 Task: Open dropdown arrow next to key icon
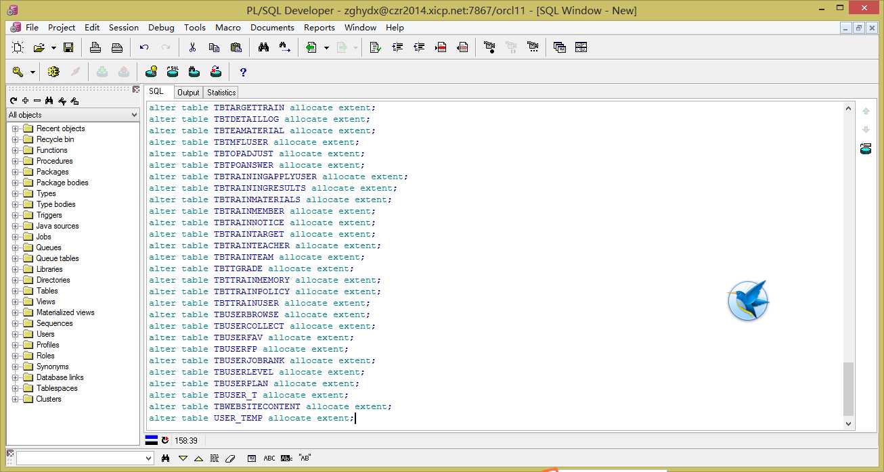pos(32,72)
